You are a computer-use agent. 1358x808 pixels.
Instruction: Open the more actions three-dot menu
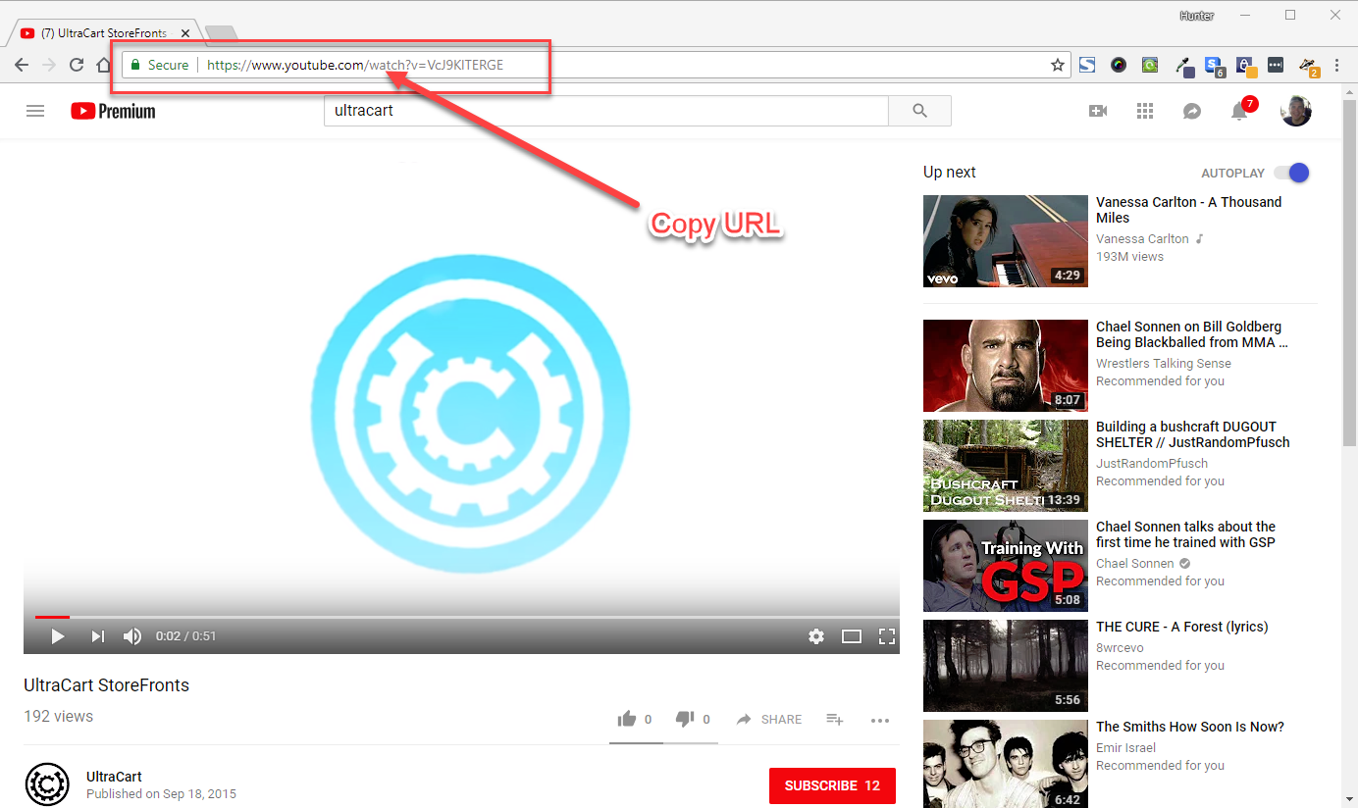point(880,720)
